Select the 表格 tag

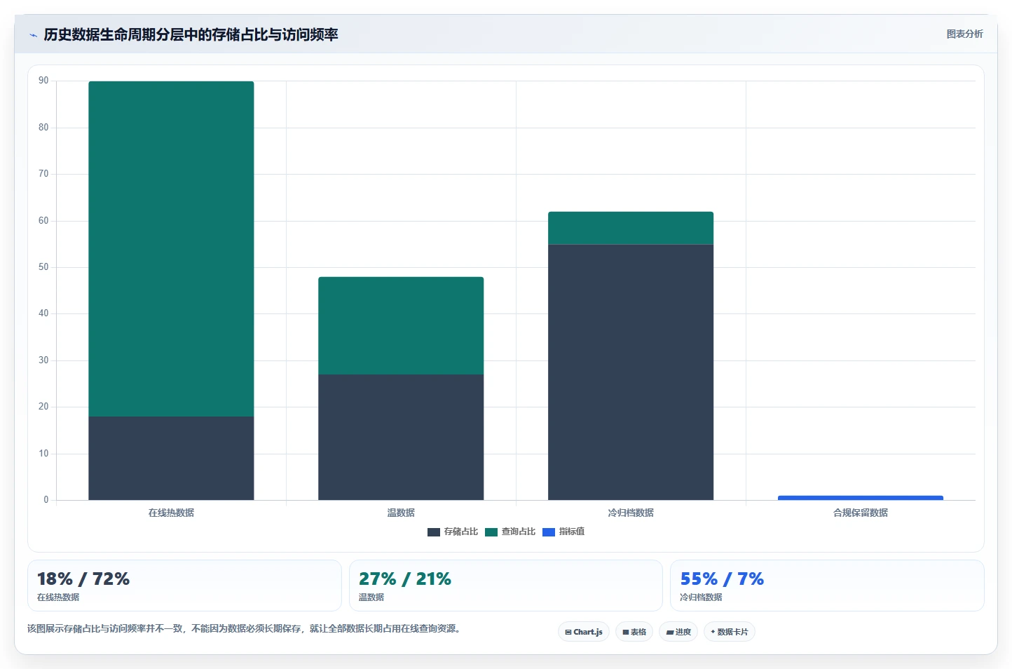[634, 632]
